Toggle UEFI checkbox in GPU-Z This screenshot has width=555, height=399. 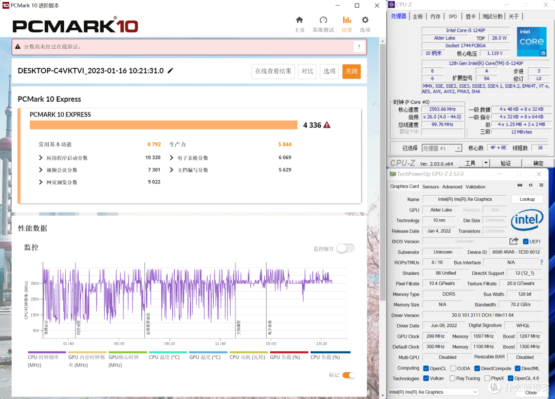pos(526,241)
